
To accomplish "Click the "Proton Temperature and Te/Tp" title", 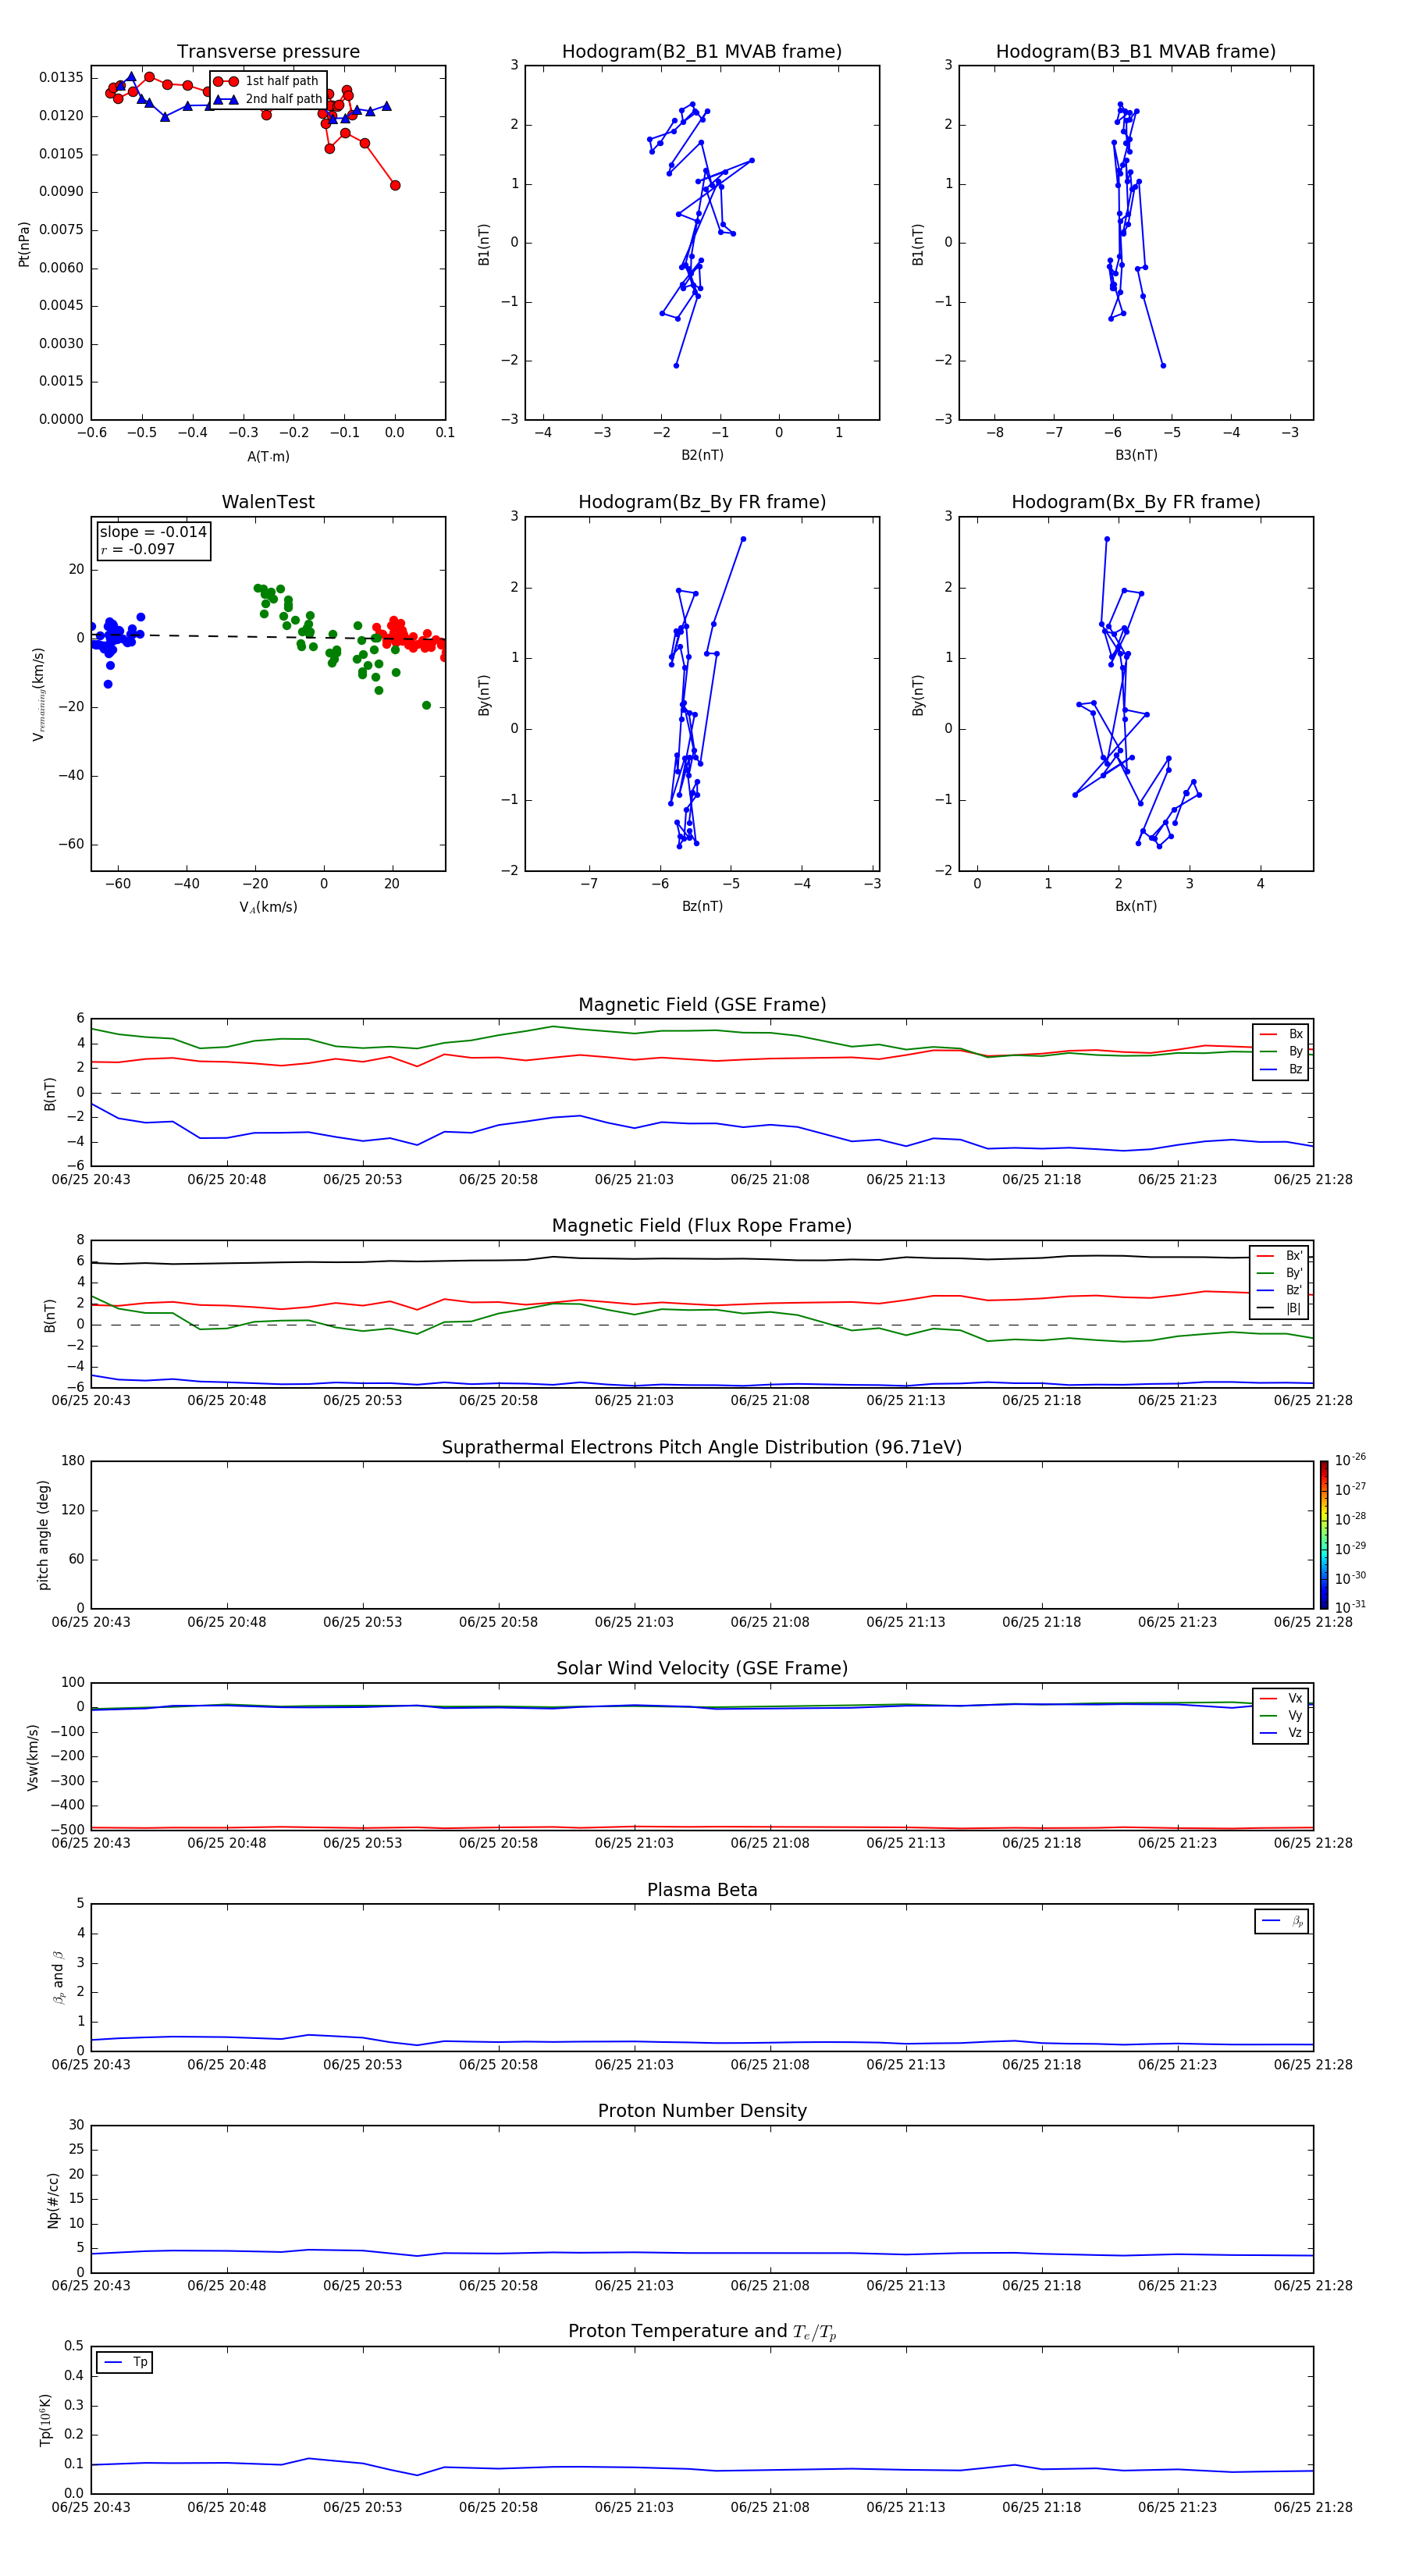I will [702, 2331].
